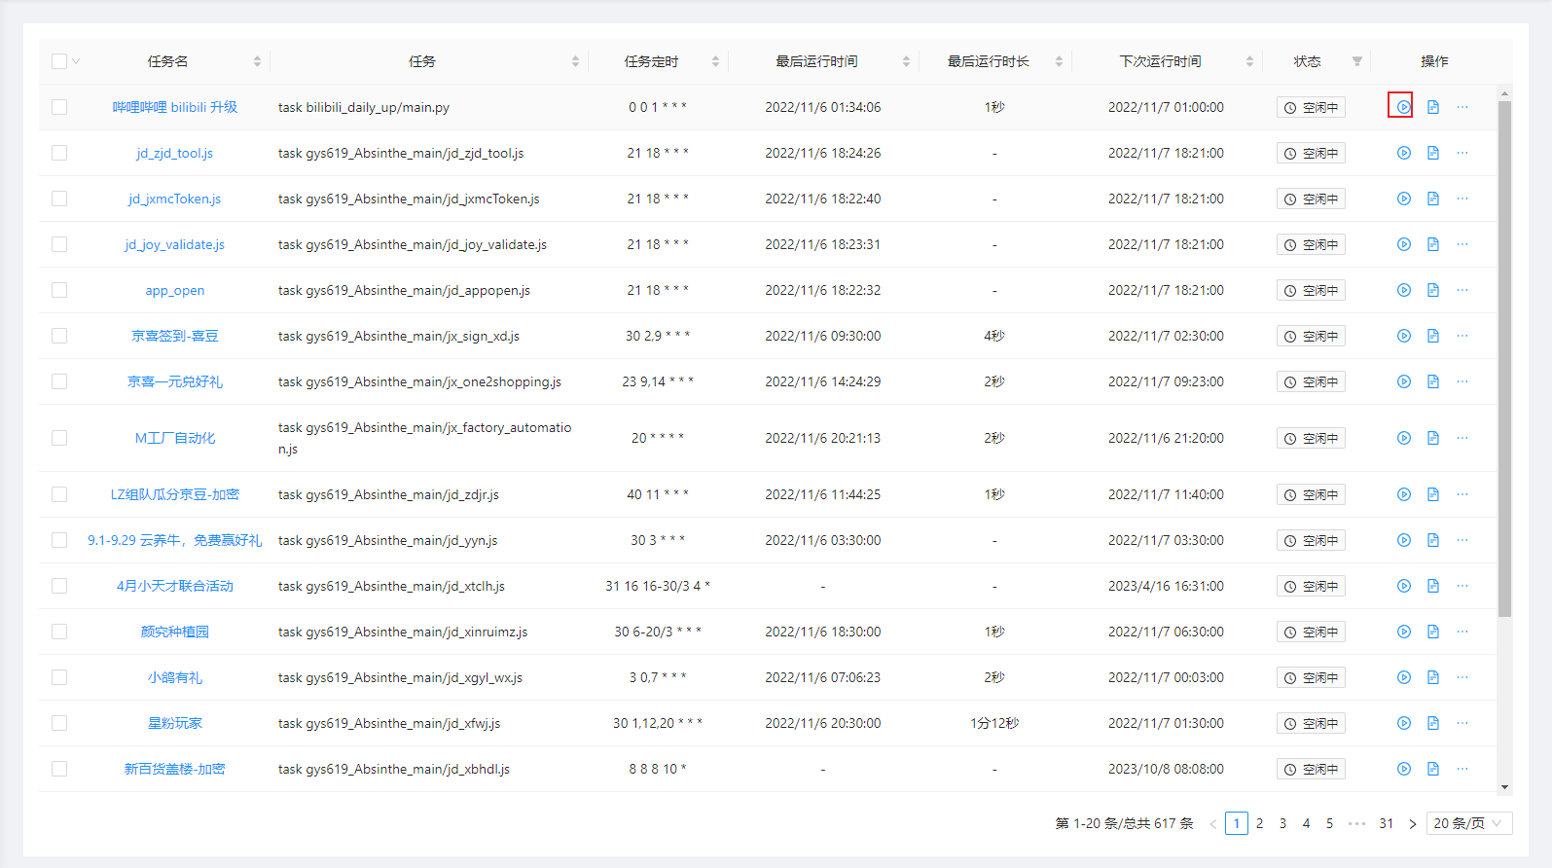Run the M工厂自动化 task
The width and height of the screenshot is (1552, 868).
1403,438
